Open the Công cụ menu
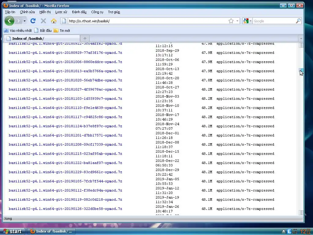Viewport: 313px width, 235px height. pos(97,12)
